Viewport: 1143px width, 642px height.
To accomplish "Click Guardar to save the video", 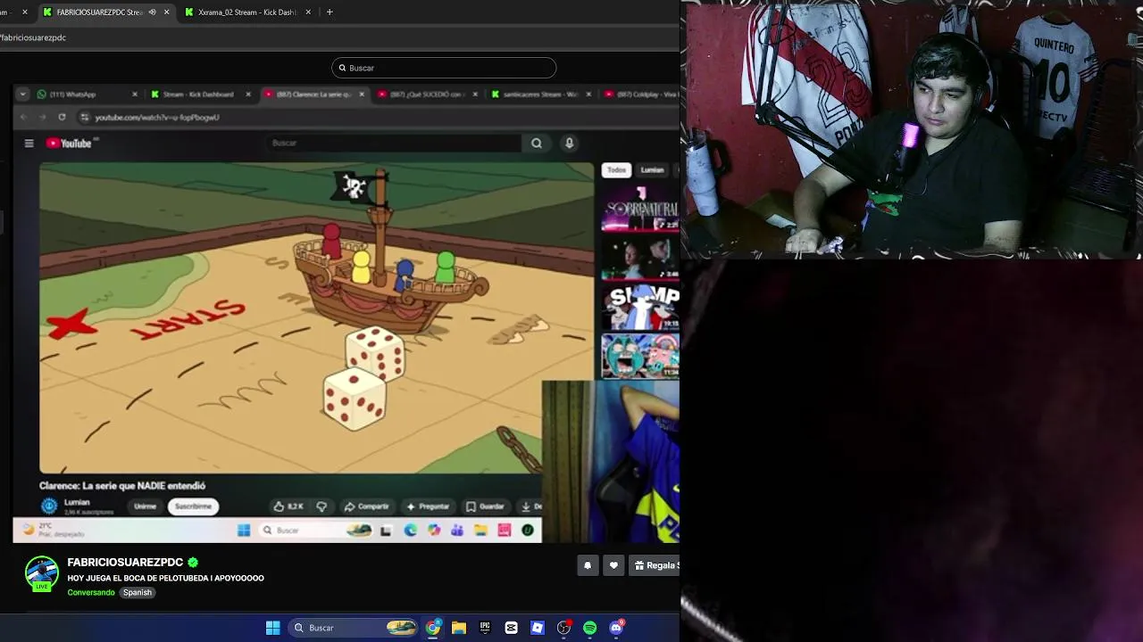I will 486,506.
